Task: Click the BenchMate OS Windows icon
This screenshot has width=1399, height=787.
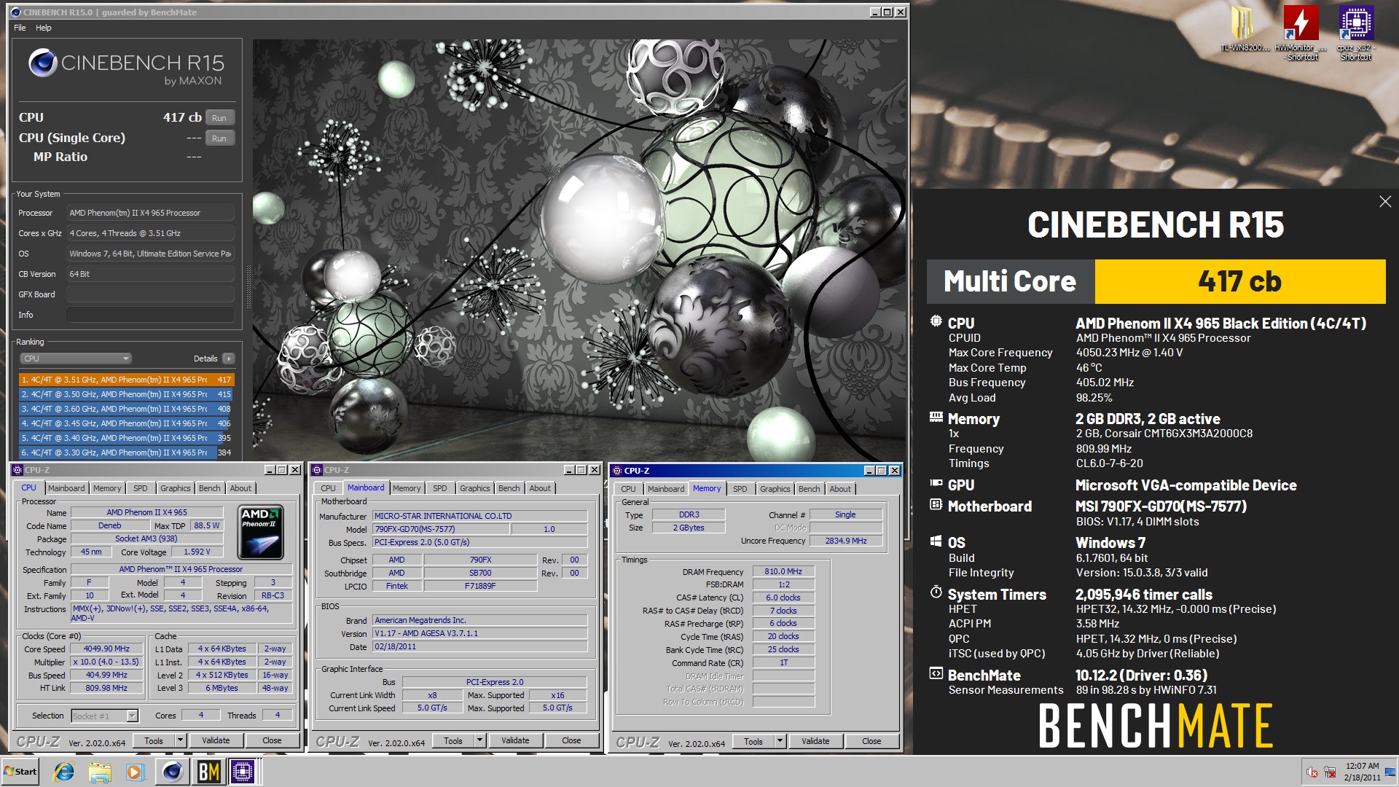Action: coord(936,541)
